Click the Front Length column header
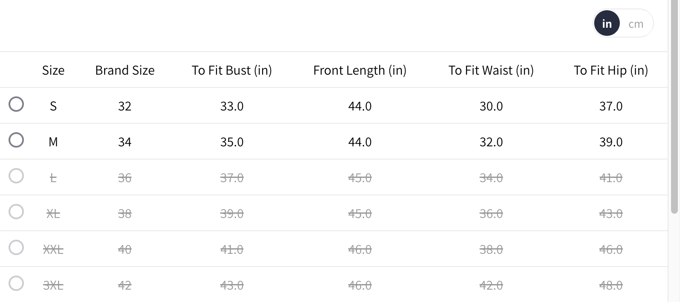 pyautogui.click(x=360, y=70)
